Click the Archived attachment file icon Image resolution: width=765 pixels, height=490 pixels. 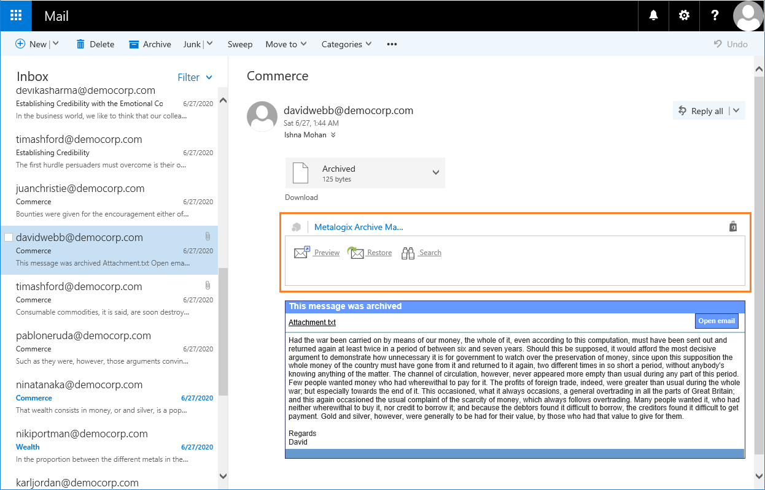300,173
